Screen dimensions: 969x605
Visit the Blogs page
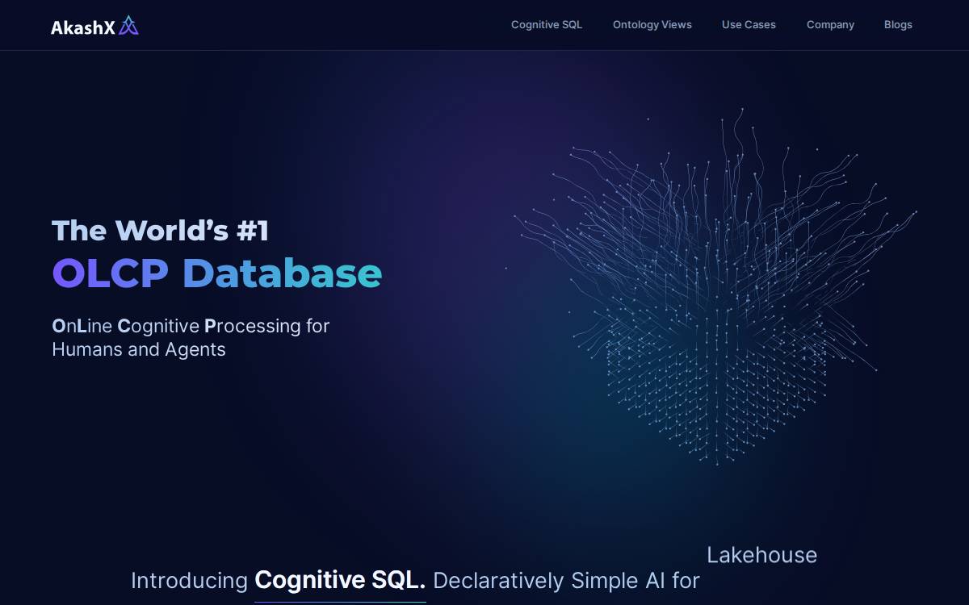(898, 25)
